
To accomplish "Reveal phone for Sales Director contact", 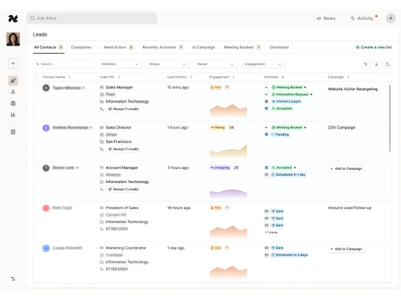I will click(124, 149).
